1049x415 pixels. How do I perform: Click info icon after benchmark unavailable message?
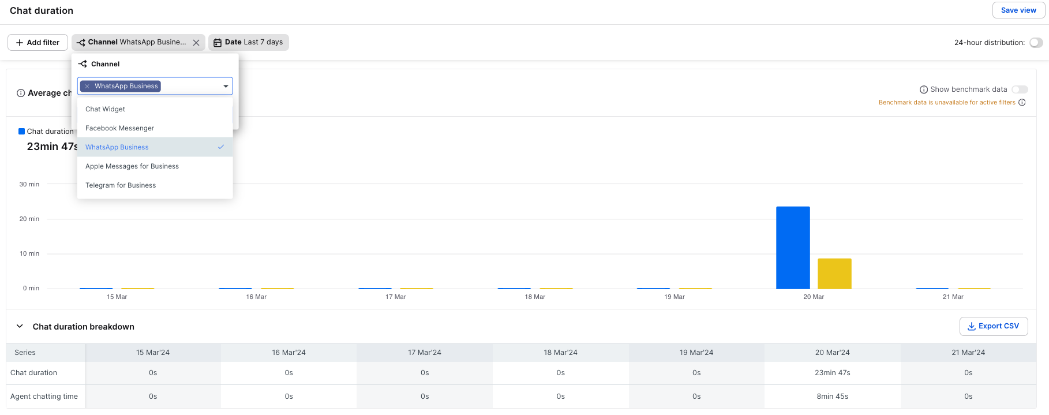pos(1022,103)
